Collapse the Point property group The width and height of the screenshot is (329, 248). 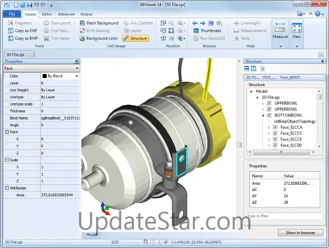pos(7,132)
